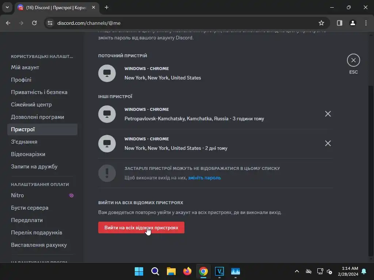Image resolution: width=374 pixels, height=280 pixels.
Task: Launch Firefox from the taskbar
Action: (x=187, y=271)
